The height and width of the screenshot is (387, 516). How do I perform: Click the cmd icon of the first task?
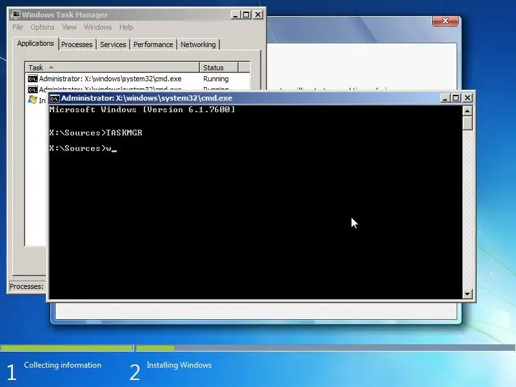click(33, 79)
